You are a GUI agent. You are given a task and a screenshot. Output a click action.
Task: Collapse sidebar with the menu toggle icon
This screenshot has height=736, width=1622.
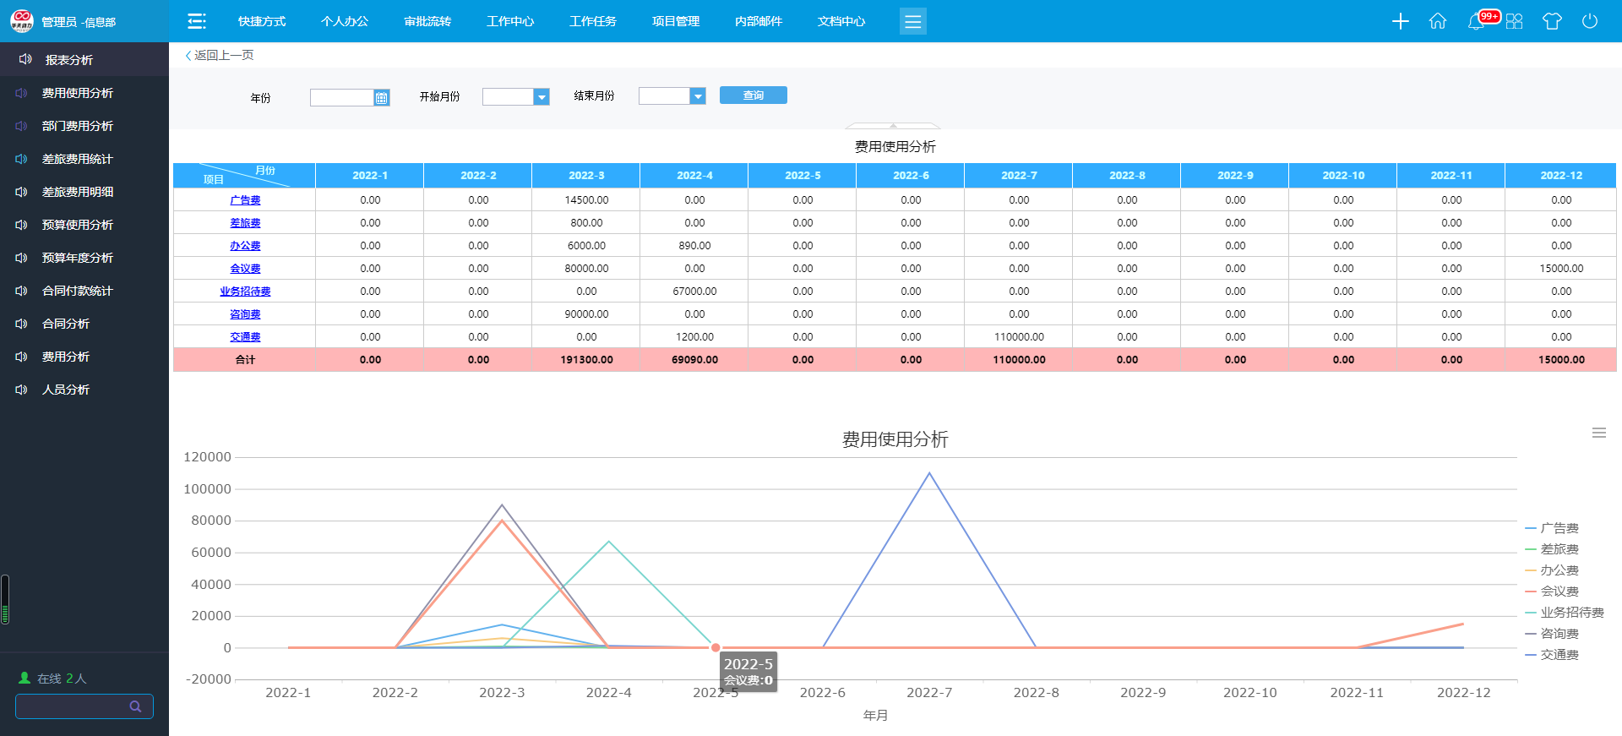coord(197,21)
